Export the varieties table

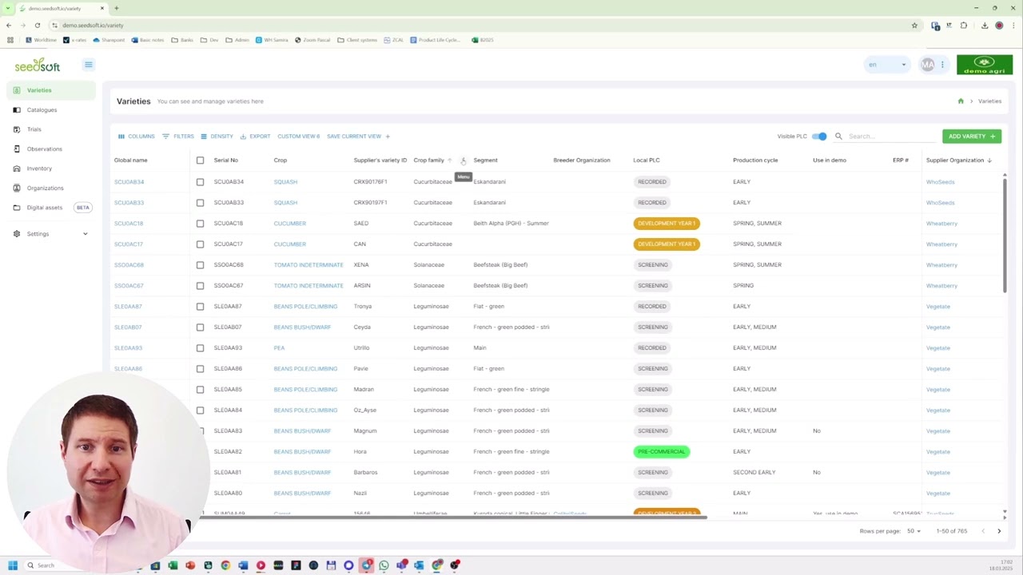[255, 137]
